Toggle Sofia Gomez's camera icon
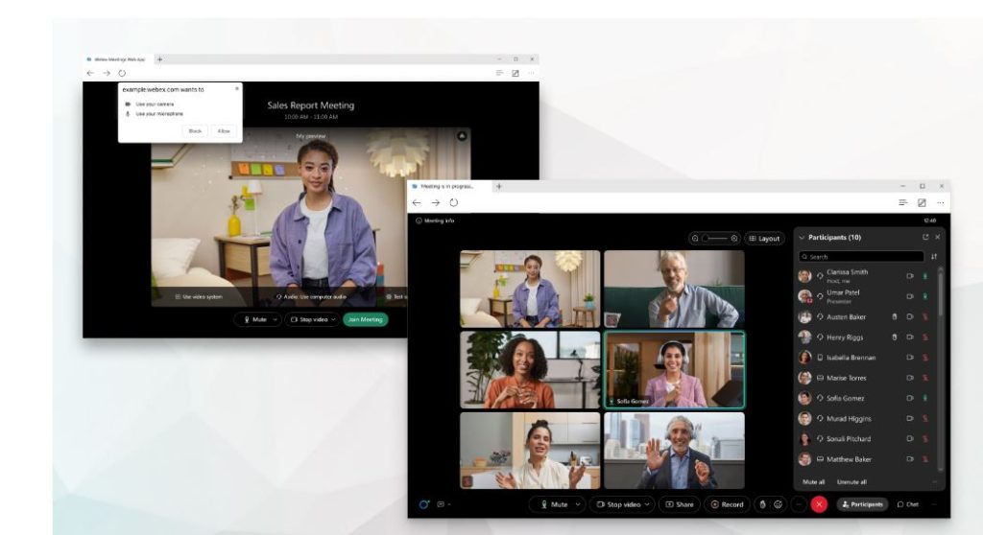This screenshot has height=535, width=983. 909,398
